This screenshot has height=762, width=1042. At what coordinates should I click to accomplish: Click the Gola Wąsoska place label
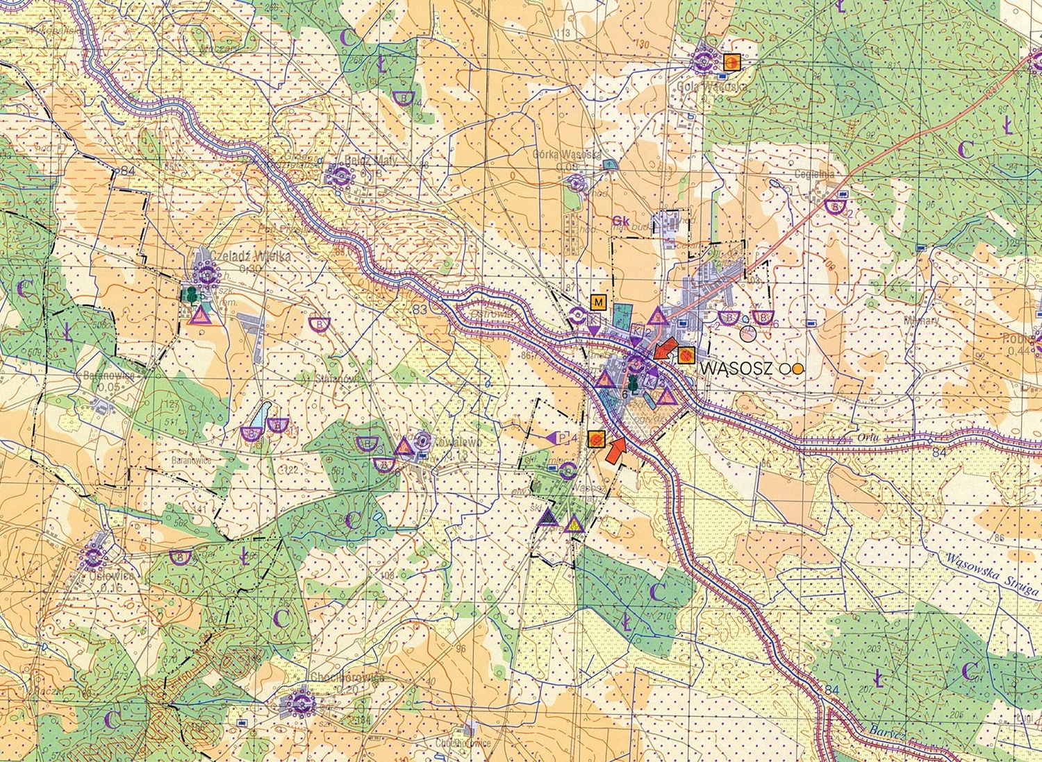tap(711, 87)
